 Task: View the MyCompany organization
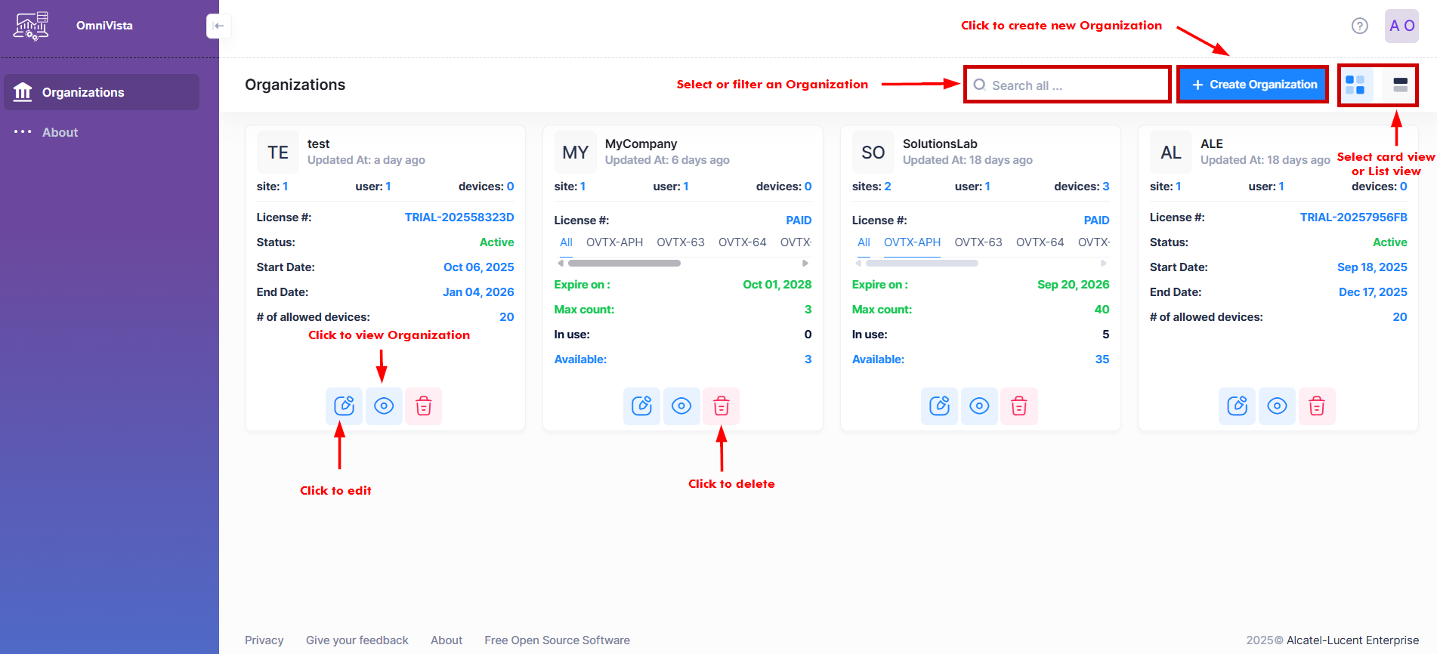pyautogui.click(x=681, y=406)
